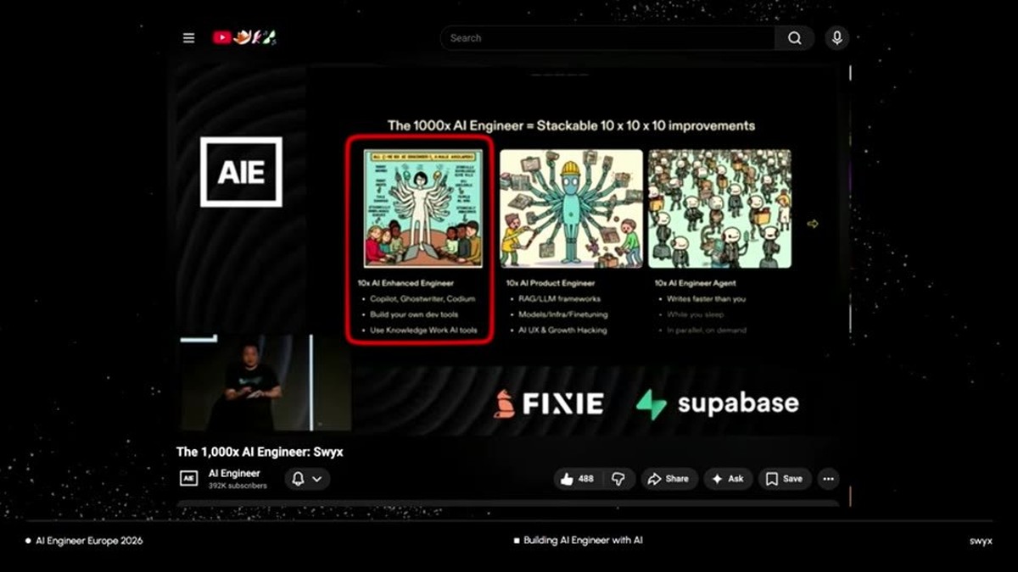This screenshot has height=572, width=1018.
Task: Open the YouTube hamburger guide menu
Action: [x=188, y=38]
